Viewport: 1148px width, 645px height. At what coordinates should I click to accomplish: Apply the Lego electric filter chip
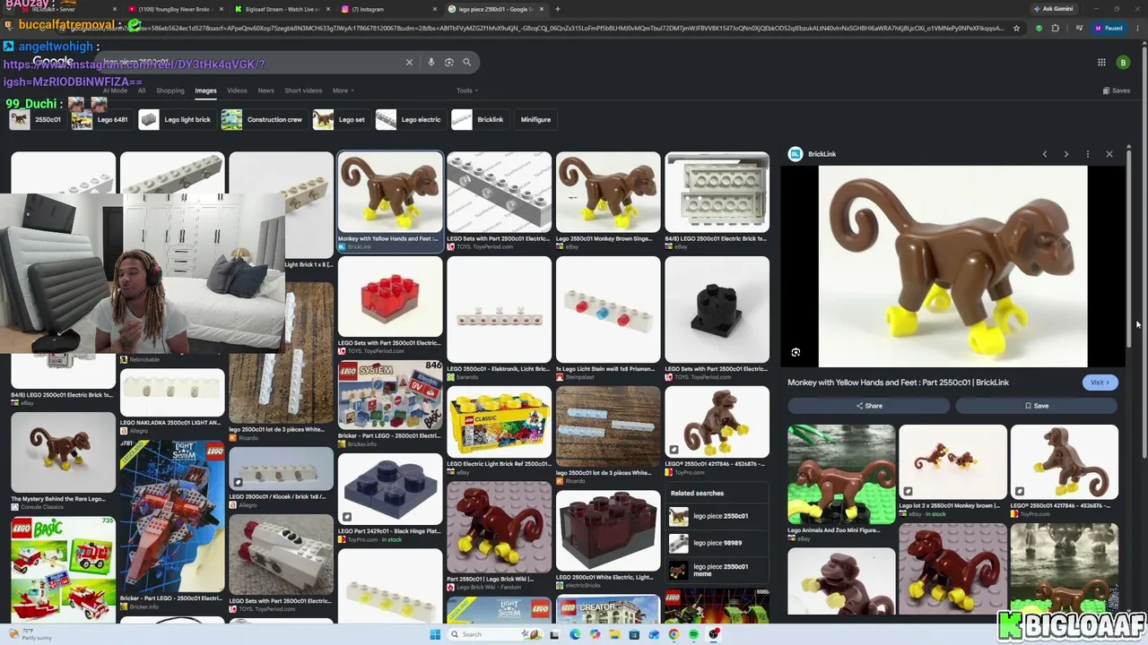click(x=409, y=119)
